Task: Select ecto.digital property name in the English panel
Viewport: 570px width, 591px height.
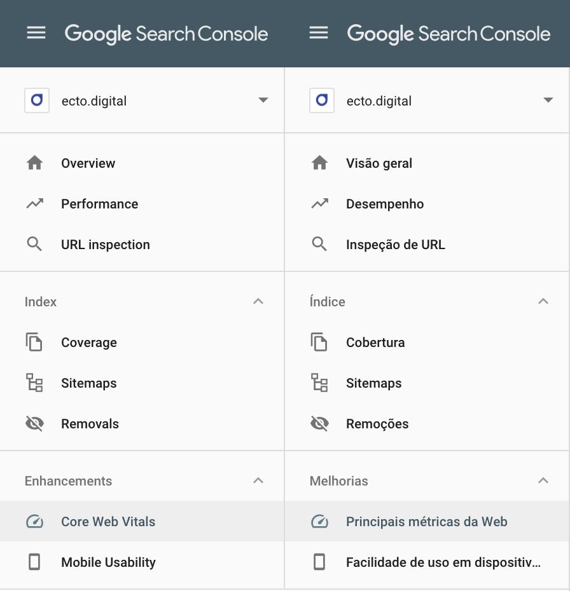Action: click(x=94, y=101)
